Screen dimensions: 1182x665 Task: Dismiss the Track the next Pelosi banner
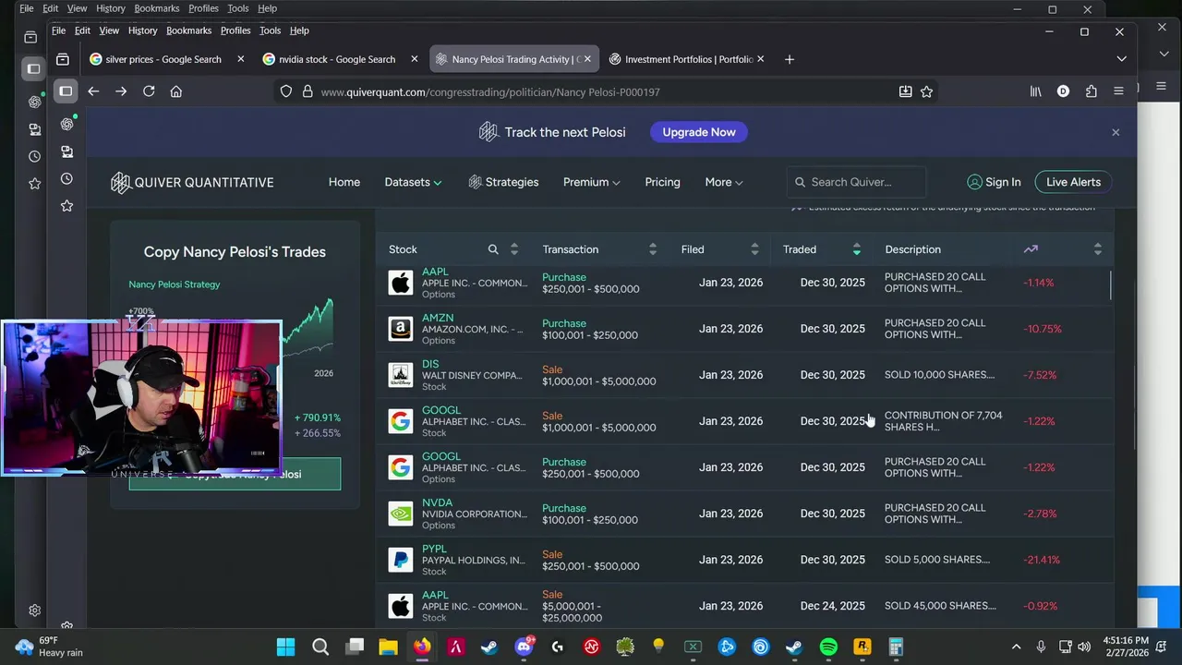[x=1116, y=132]
